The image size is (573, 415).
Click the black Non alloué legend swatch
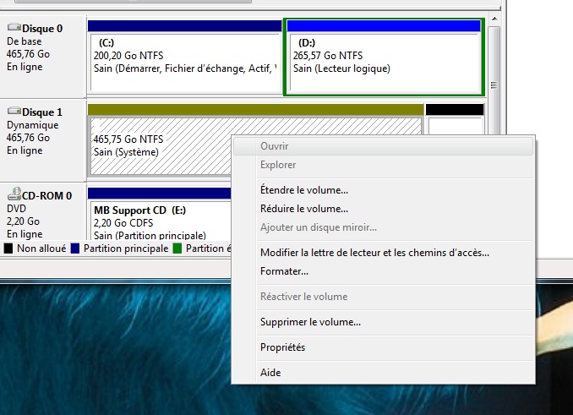8,248
